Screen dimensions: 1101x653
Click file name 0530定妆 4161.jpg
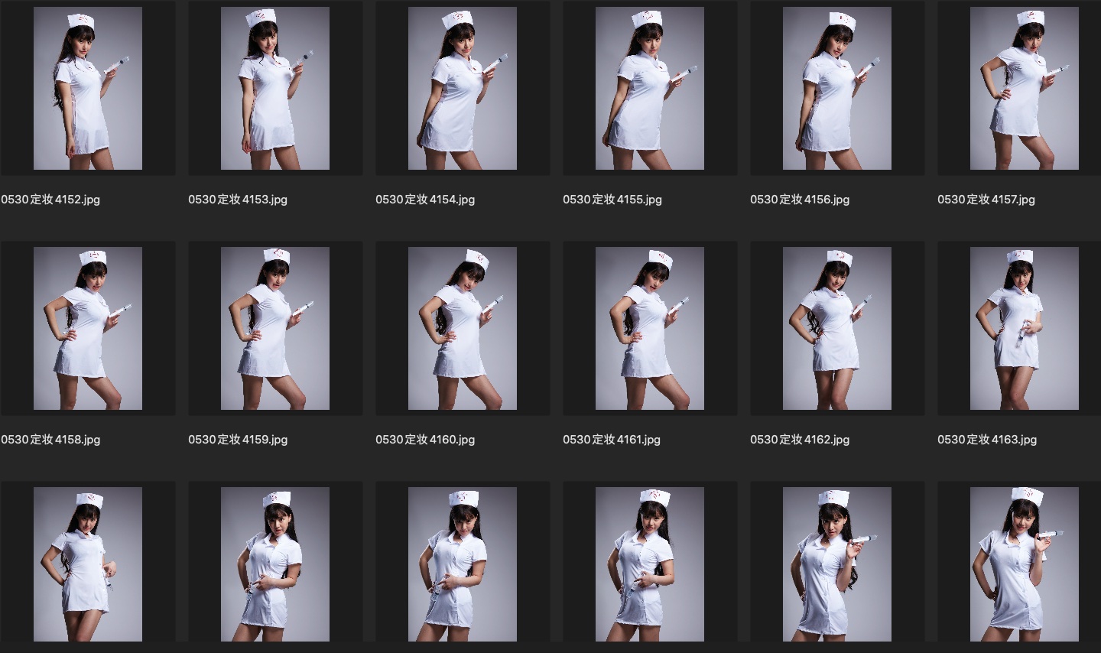612,440
